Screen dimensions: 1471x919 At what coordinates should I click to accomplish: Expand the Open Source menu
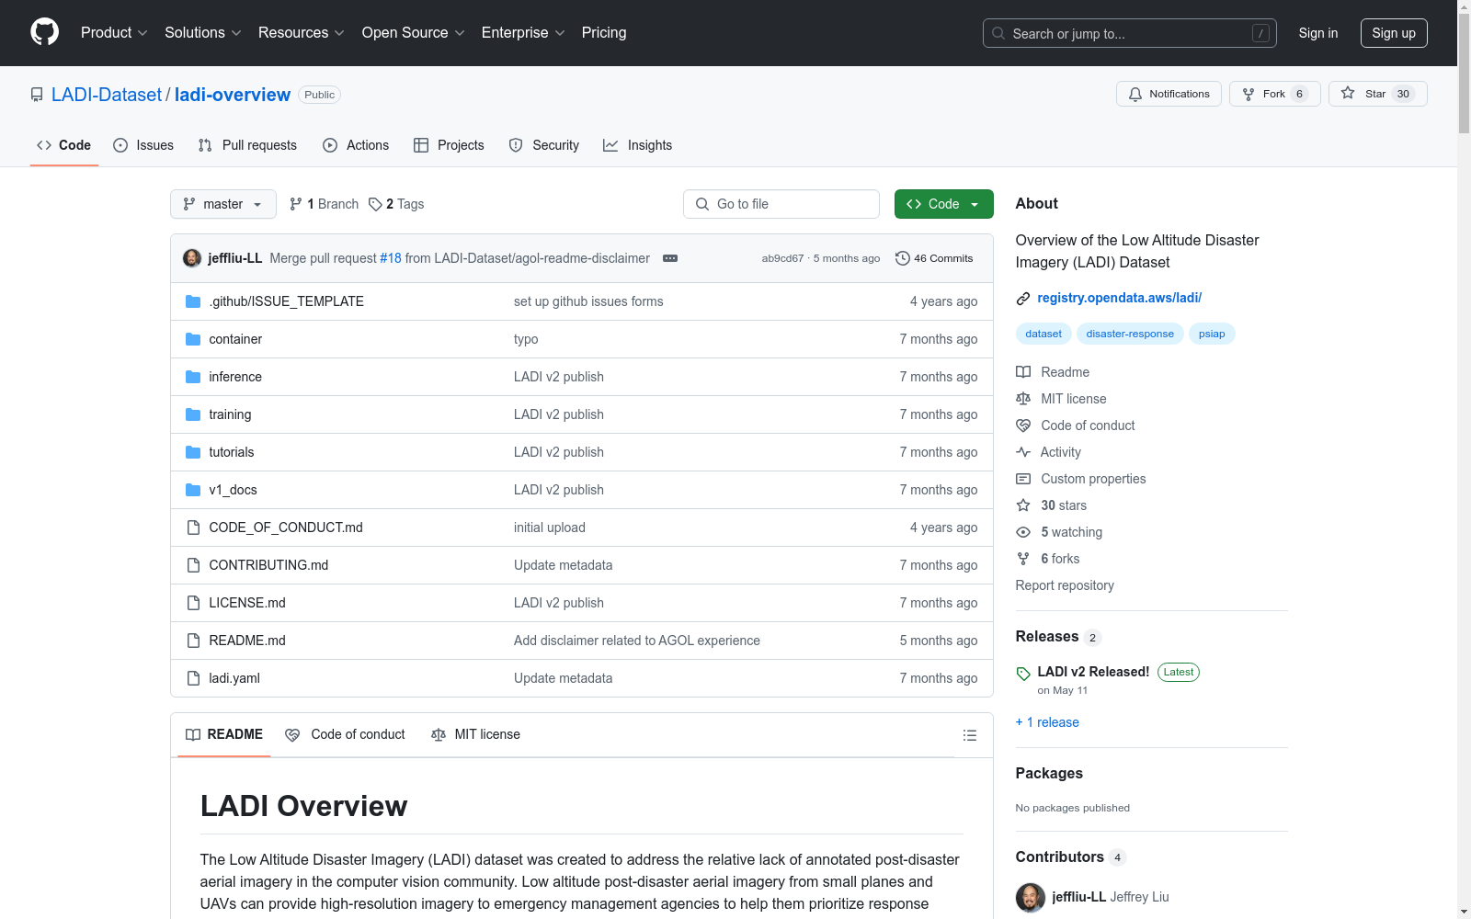point(414,32)
